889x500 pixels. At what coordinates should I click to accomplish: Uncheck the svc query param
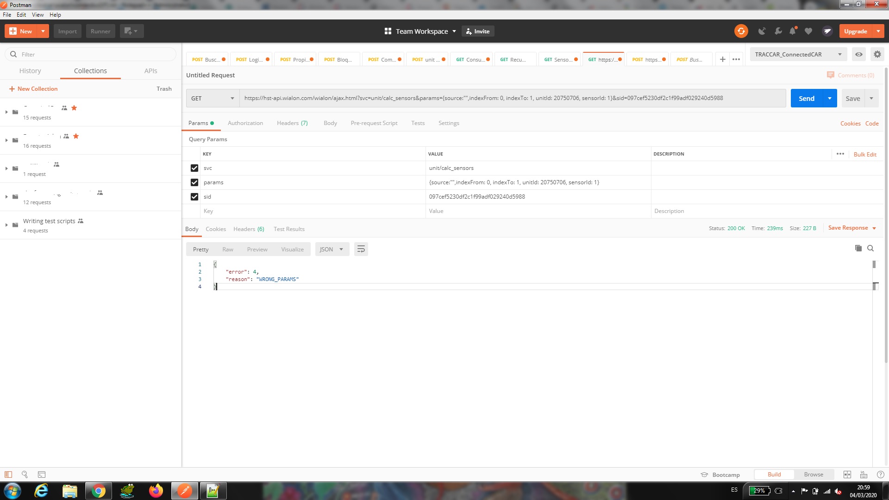194,168
